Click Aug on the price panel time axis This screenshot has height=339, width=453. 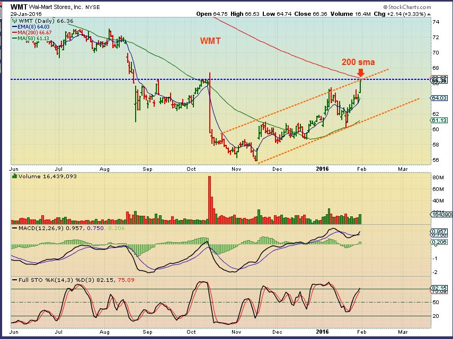pyautogui.click(x=104, y=169)
